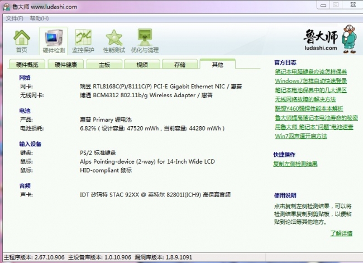363x263 pixels.
Task: Open the 帮助(H) menu
Action: click(39, 18)
